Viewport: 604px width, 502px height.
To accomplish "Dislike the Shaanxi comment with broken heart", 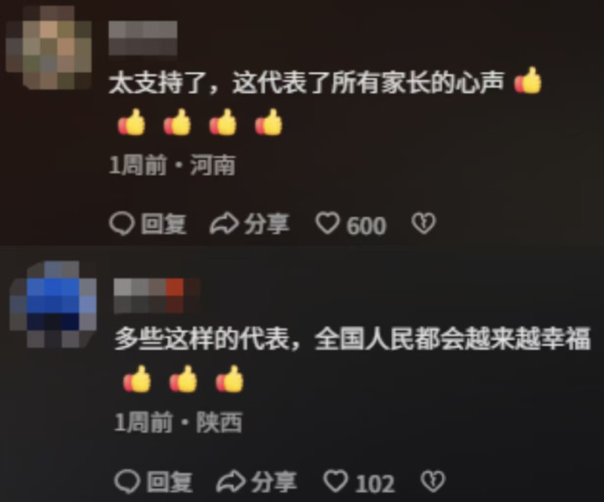I will point(433,481).
